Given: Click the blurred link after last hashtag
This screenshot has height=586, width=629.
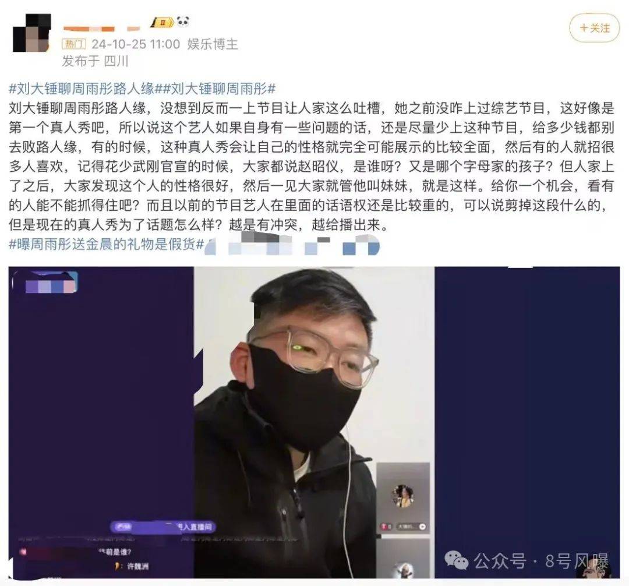Looking at the screenshot, I should coord(292,245).
